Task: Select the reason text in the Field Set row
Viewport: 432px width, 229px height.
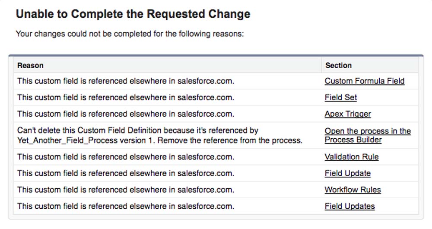Action: [126, 97]
